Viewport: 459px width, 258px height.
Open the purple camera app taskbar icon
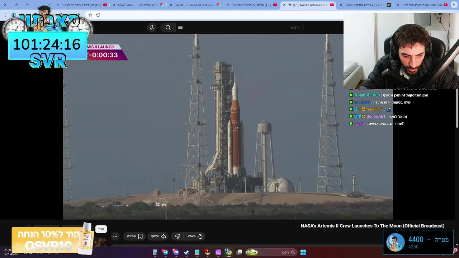[218, 252]
